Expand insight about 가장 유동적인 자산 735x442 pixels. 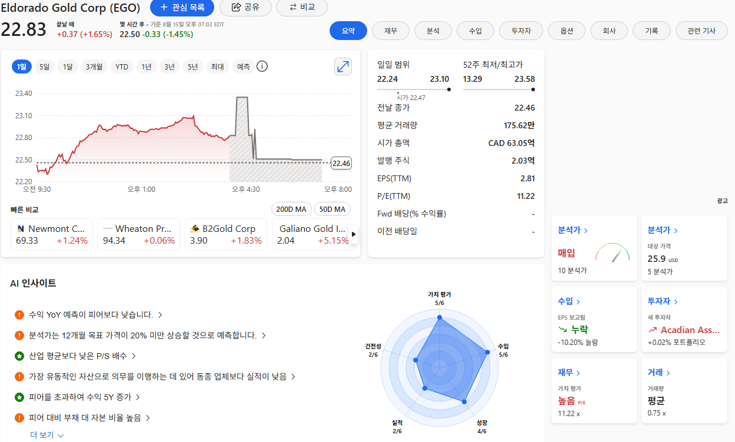coord(162,377)
